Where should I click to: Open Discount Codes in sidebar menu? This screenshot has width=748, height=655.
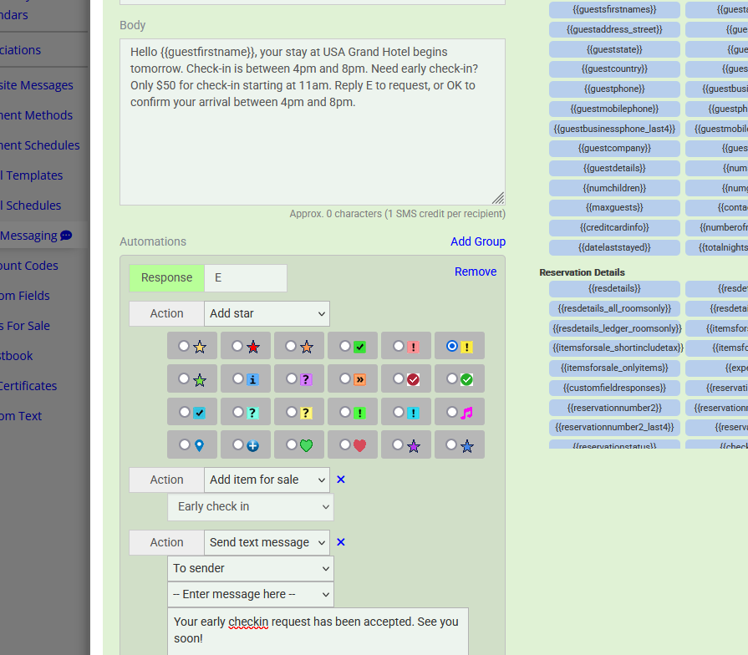click(x=29, y=266)
